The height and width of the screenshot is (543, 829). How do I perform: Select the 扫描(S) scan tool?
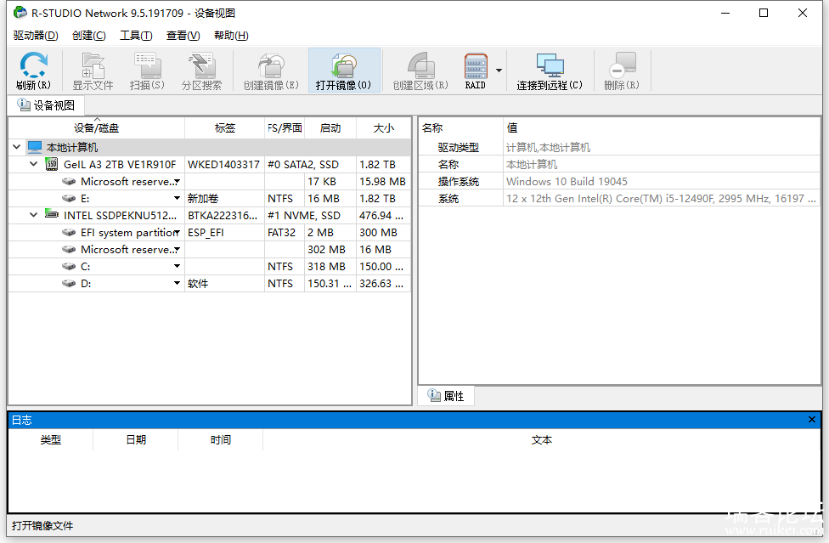coord(147,70)
